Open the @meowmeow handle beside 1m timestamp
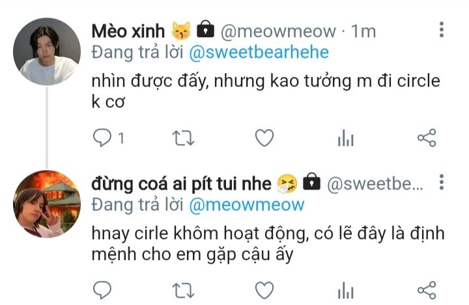Image resolution: width=469 pixels, height=305 pixels. [278, 31]
